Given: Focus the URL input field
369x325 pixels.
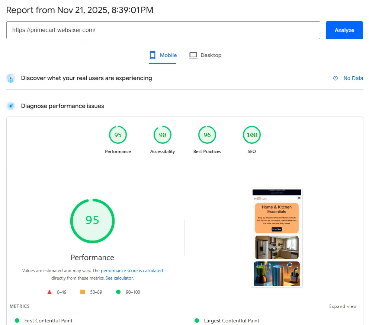Looking at the screenshot, I should tap(163, 30).
